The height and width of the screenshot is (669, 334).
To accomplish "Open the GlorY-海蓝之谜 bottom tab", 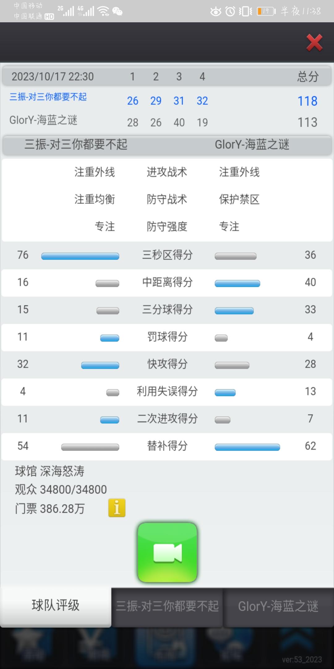I will click(x=278, y=607).
